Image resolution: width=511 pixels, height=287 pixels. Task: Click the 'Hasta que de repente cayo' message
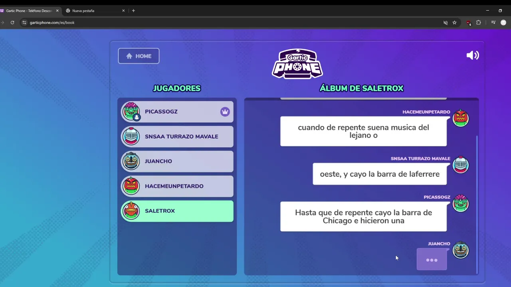[363, 216]
